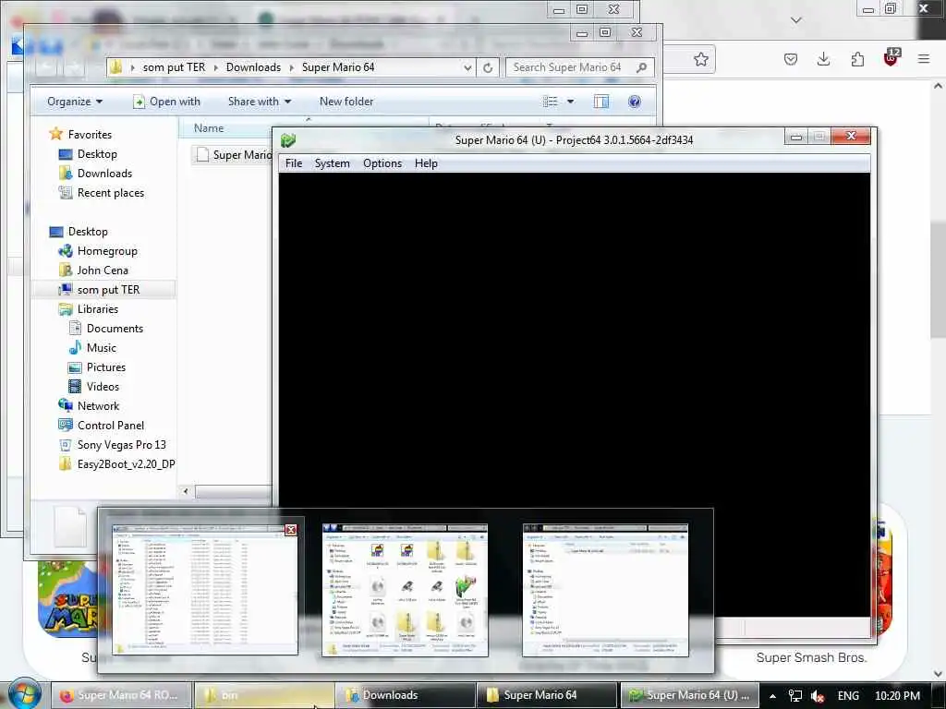Change view icon in Explorer toolbar

[551, 102]
